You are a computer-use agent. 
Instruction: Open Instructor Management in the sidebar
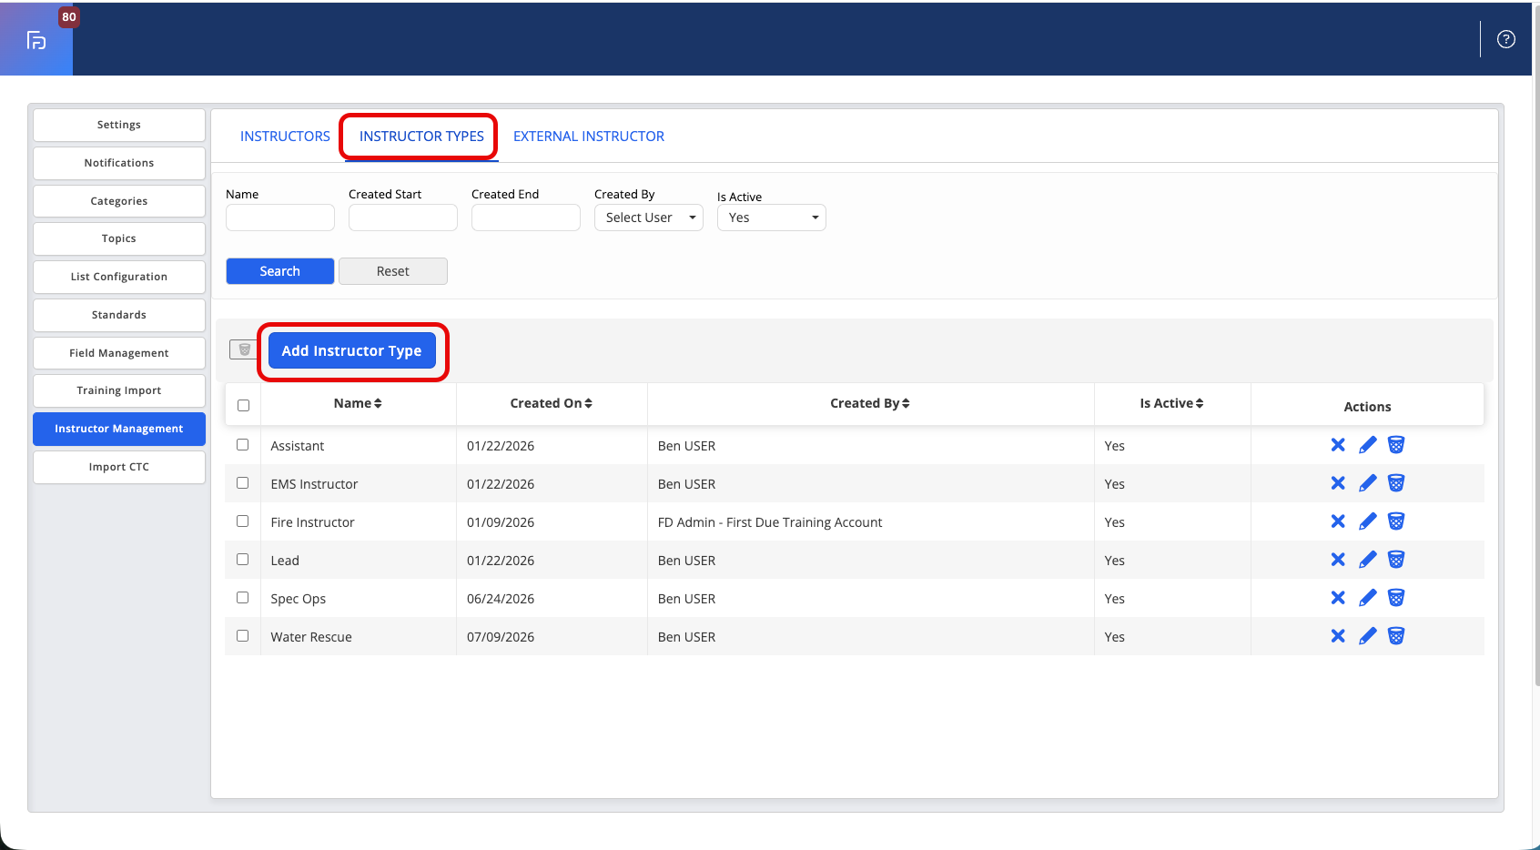pos(119,429)
